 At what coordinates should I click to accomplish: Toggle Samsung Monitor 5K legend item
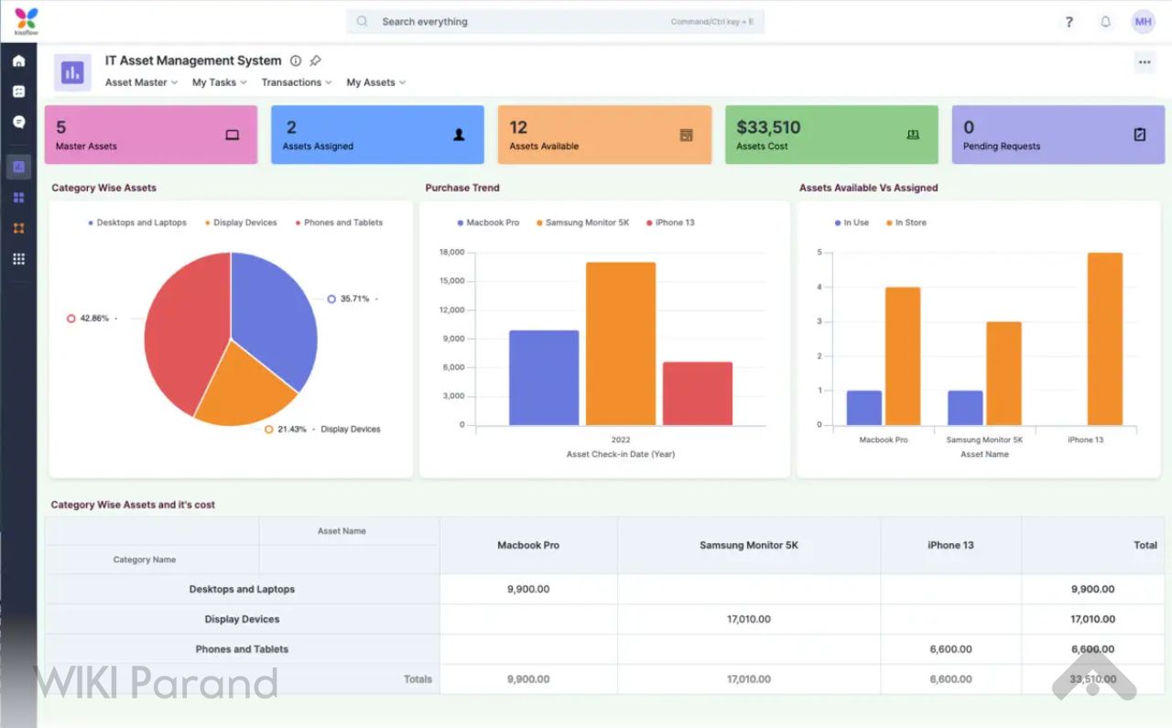pos(582,223)
